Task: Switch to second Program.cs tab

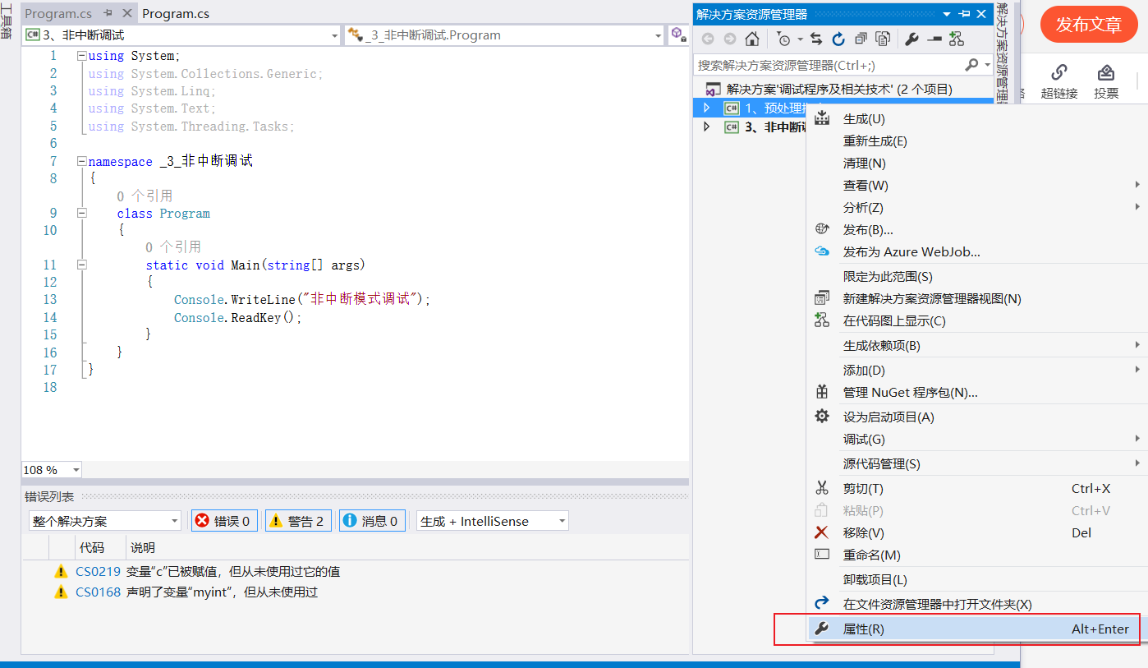Action: (x=176, y=14)
